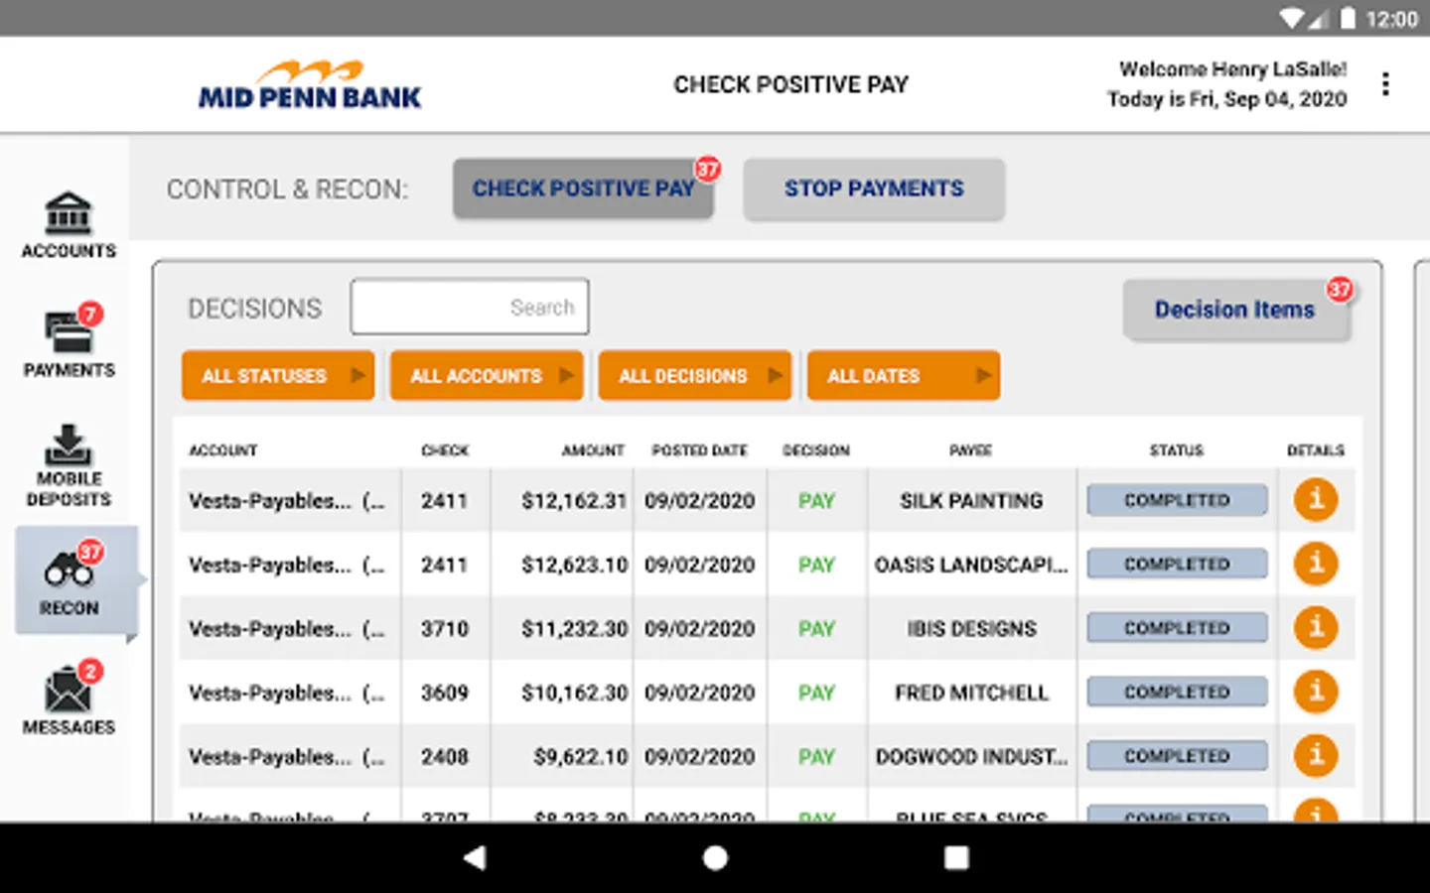Select check number 3710
The height and width of the screenshot is (893, 1430).
[444, 629]
